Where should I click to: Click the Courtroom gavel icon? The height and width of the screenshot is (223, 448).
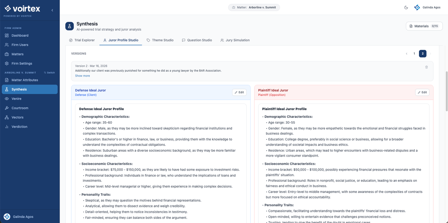(7, 108)
